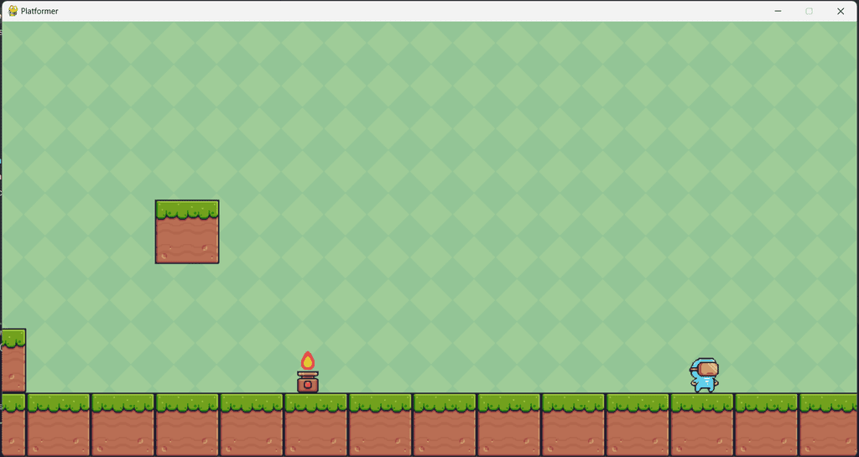859x457 pixels.
Task: Click the raised grass block at left edge
Action: [x=13, y=361]
